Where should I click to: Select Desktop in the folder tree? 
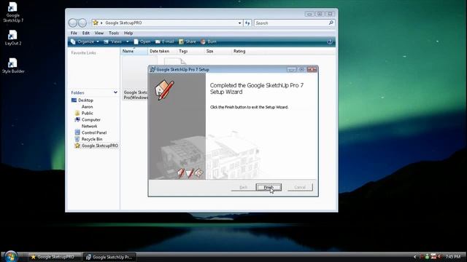coord(82,100)
